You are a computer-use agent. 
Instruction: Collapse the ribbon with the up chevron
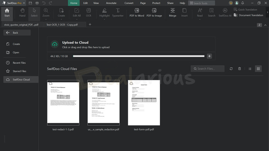265,25
